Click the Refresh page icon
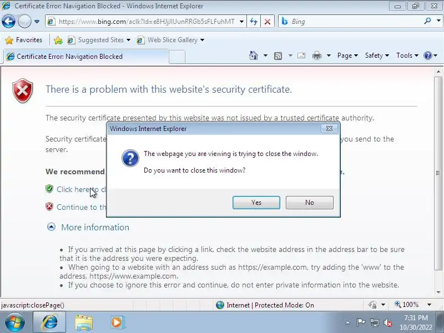 pos(254,22)
